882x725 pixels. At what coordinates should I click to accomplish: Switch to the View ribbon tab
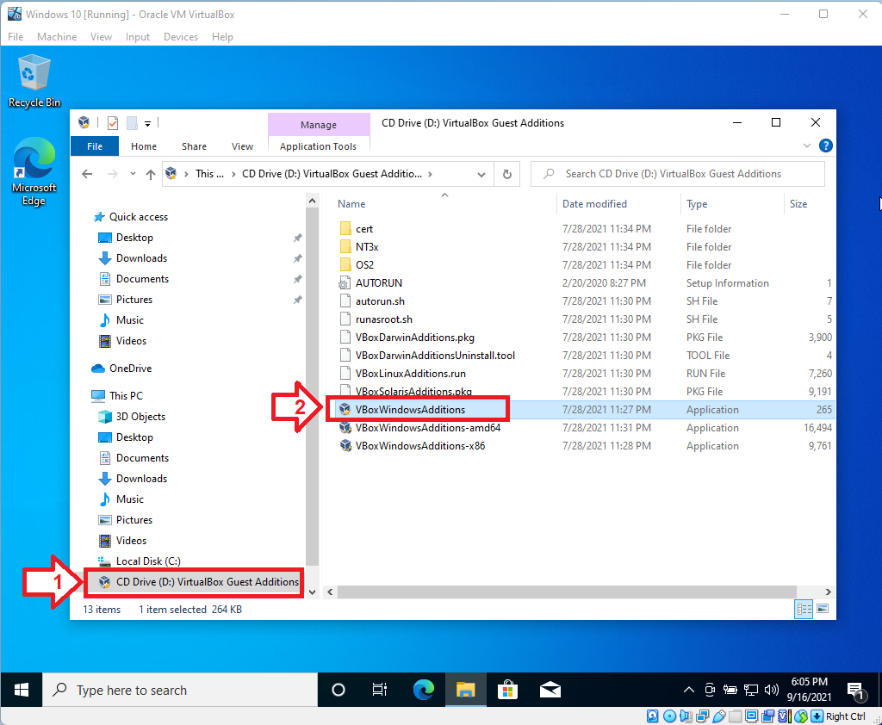242,146
